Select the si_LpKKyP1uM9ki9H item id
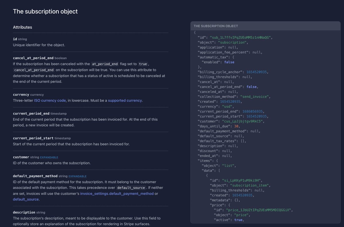Image resolution: width=344 pixels, height=227 pixels. pos(242,181)
